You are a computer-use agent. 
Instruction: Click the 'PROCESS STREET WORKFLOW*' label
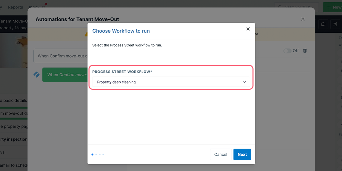(x=122, y=72)
